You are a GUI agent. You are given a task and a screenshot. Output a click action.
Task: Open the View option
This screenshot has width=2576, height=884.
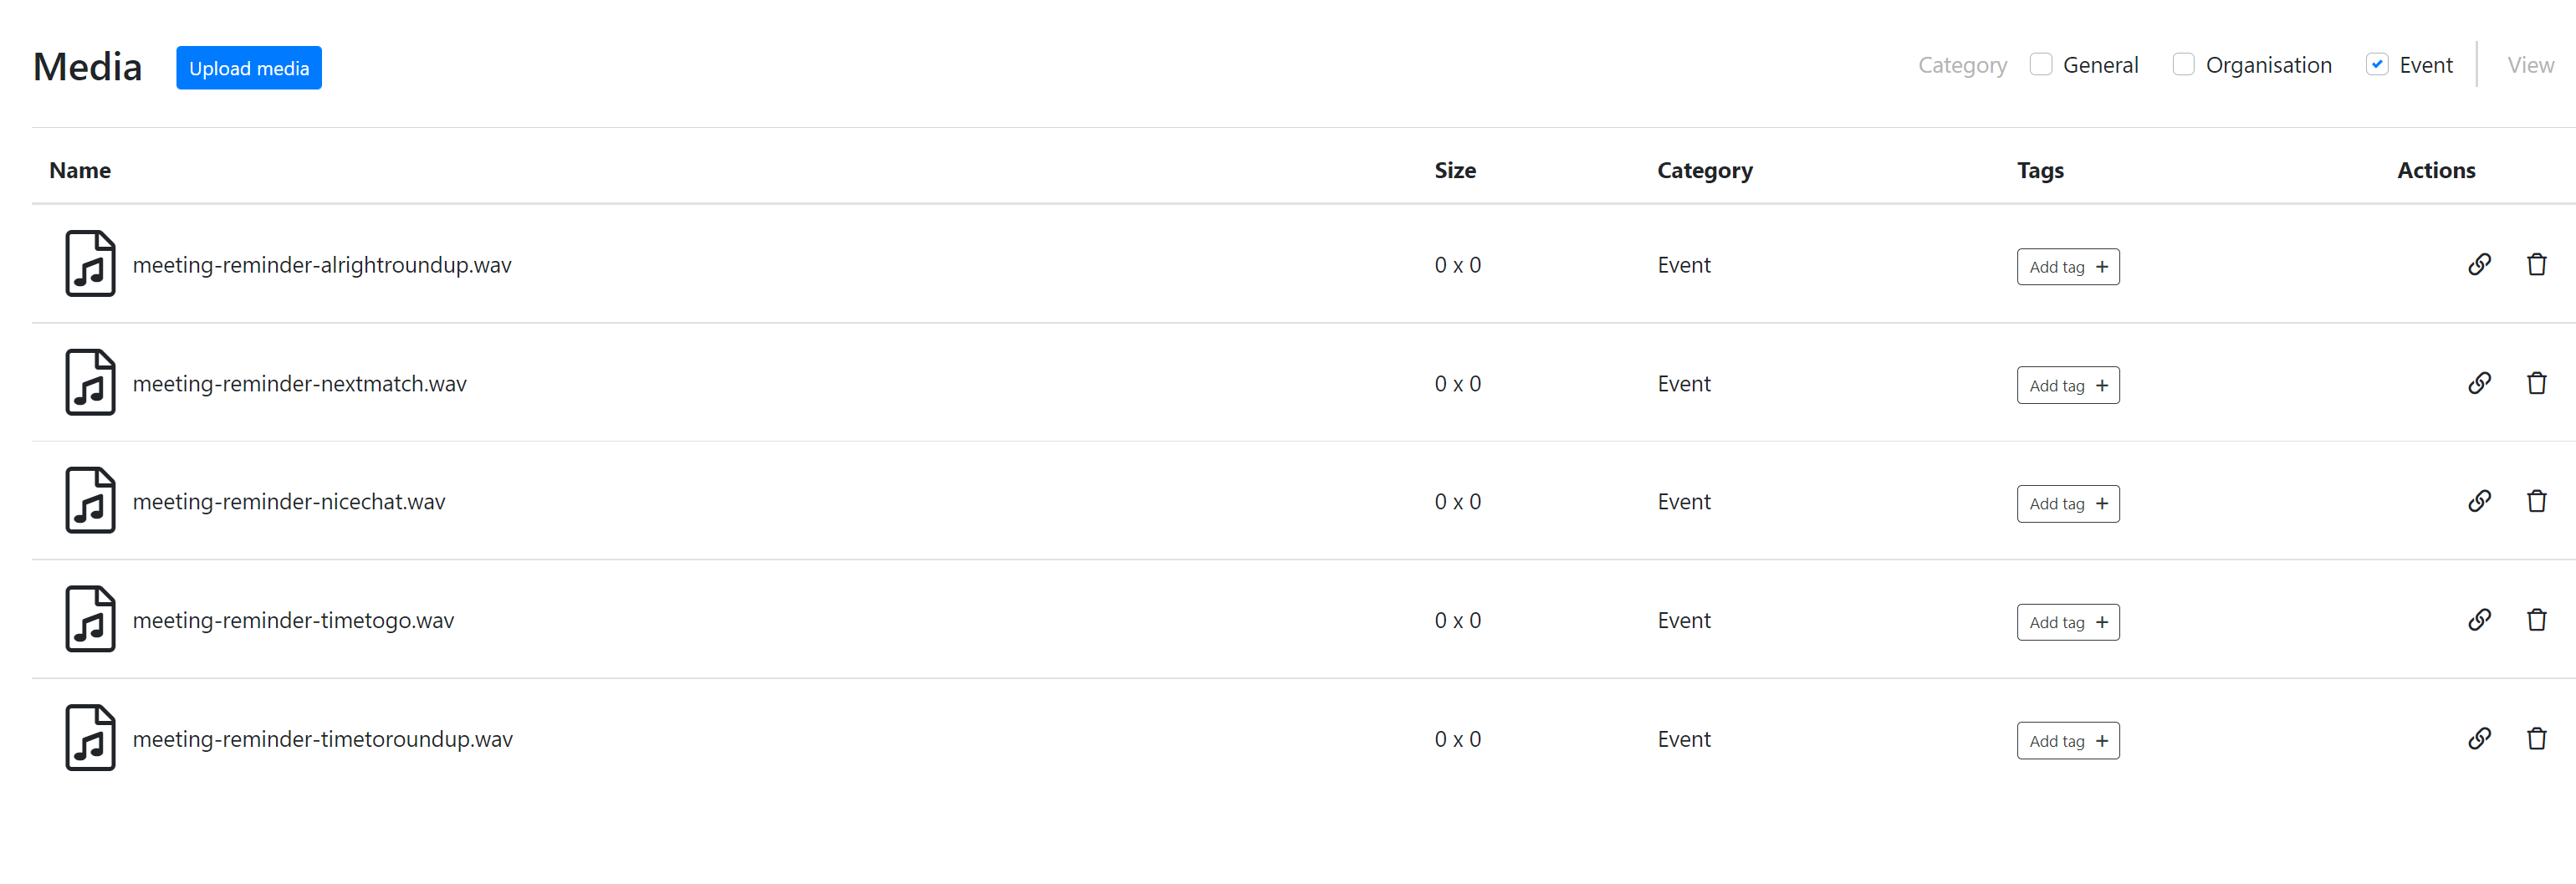2530,66
